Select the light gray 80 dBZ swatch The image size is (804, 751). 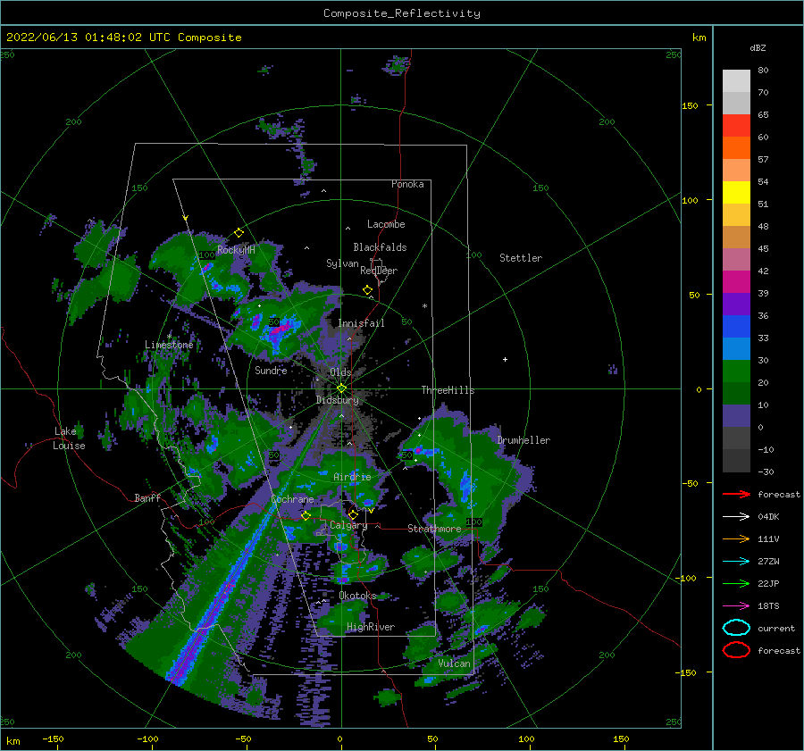click(x=736, y=81)
